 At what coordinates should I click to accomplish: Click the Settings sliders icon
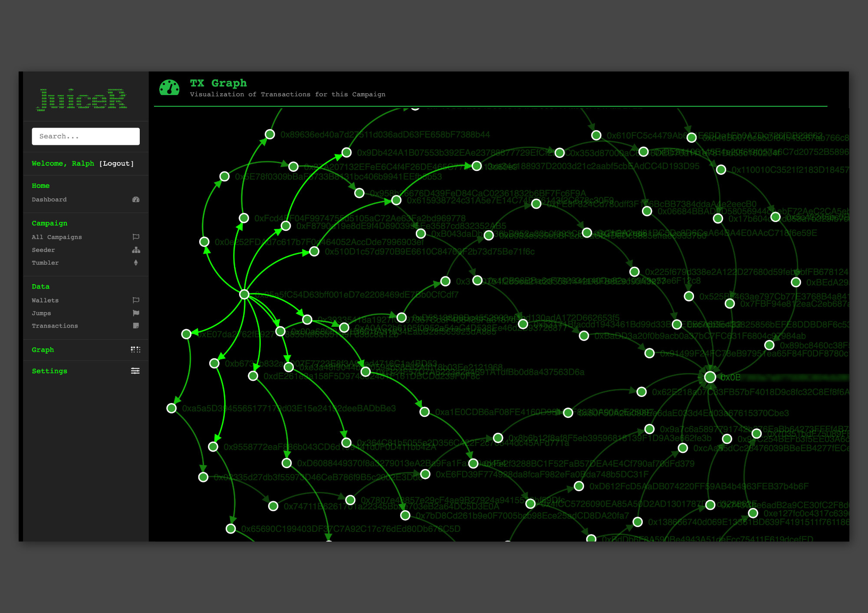tap(135, 371)
